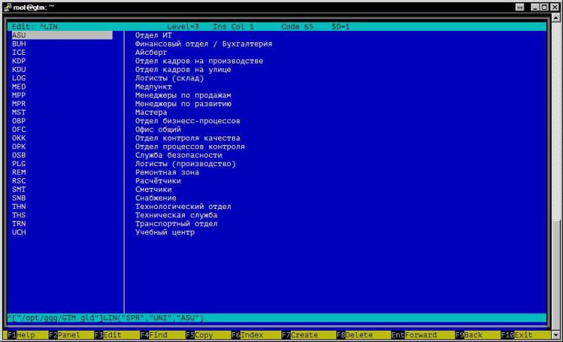Select the OKK code row

click(19, 138)
